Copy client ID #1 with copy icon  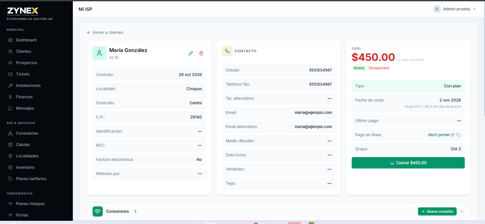(x=117, y=58)
